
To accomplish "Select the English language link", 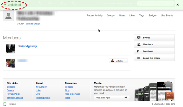I will (13, 104).
